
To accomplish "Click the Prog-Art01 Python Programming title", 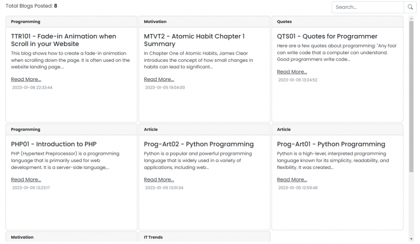I will coord(331,144).
